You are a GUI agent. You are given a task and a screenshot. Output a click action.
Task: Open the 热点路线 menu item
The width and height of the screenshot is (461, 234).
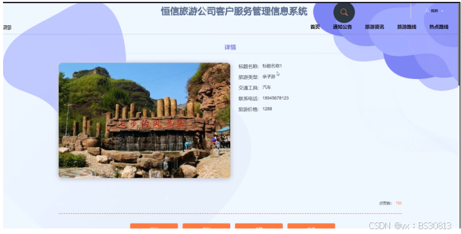439,27
